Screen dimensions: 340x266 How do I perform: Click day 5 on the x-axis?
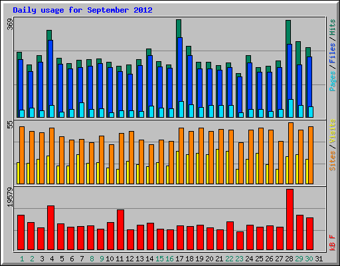pos(62,259)
